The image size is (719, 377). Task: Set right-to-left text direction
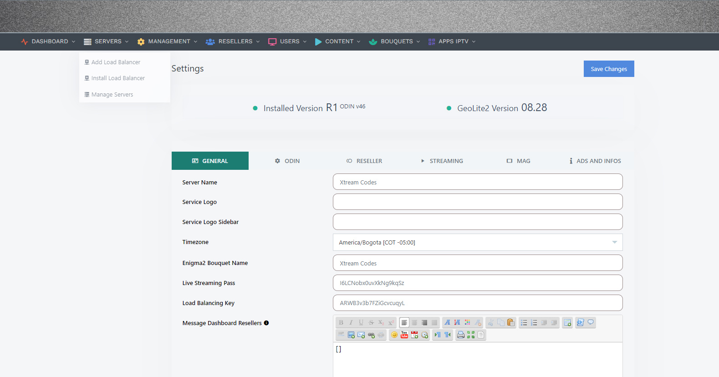(x=448, y=335)
